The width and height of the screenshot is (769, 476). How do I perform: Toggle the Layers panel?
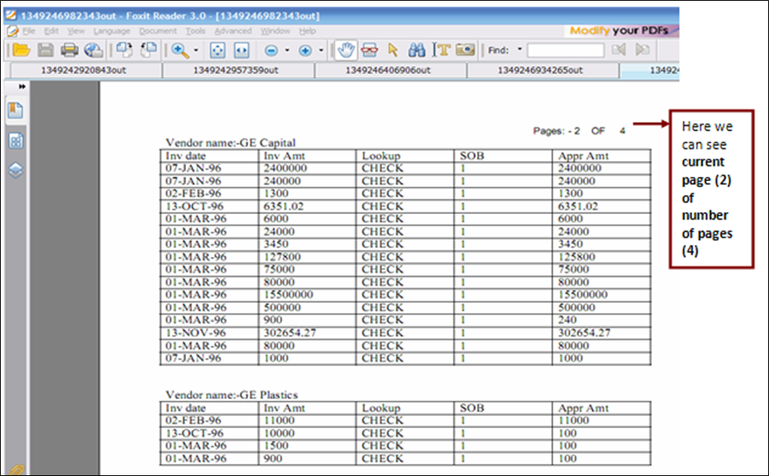[16, 169]
